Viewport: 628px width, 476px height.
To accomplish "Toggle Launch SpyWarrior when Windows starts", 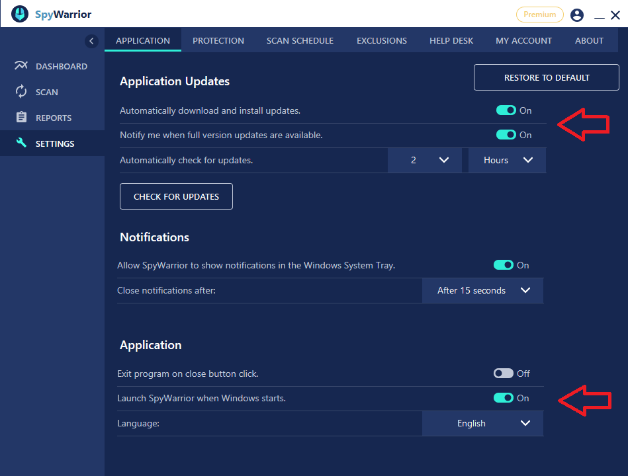I will [503, 397].
